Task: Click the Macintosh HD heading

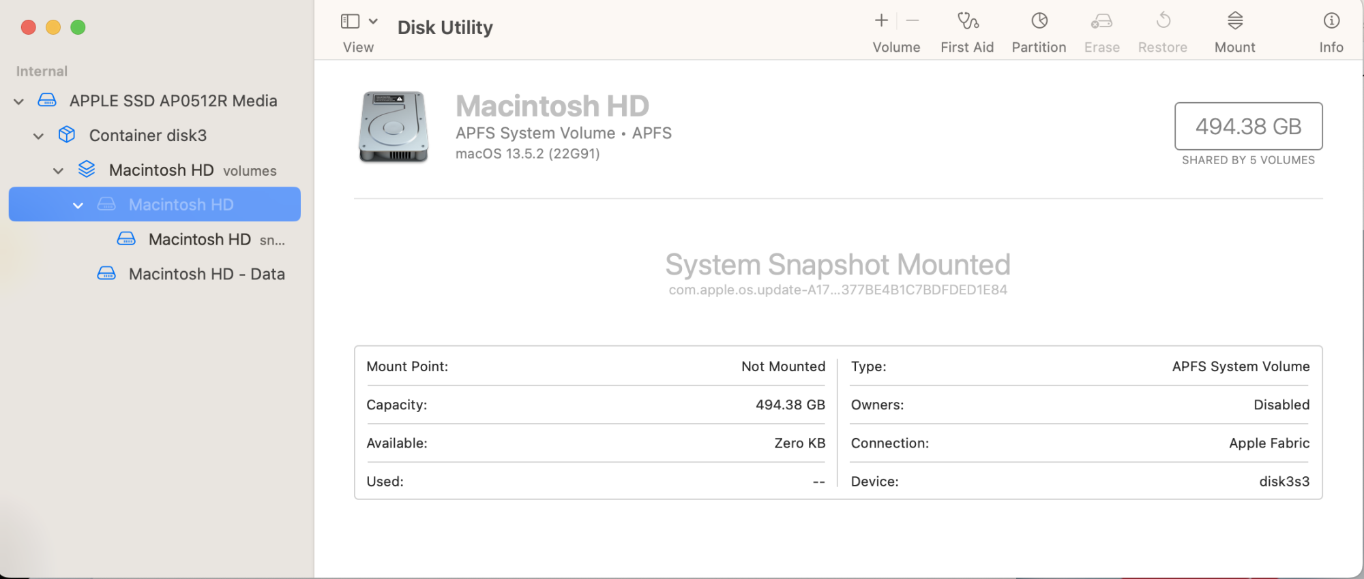Action: [x=552, y=106]
